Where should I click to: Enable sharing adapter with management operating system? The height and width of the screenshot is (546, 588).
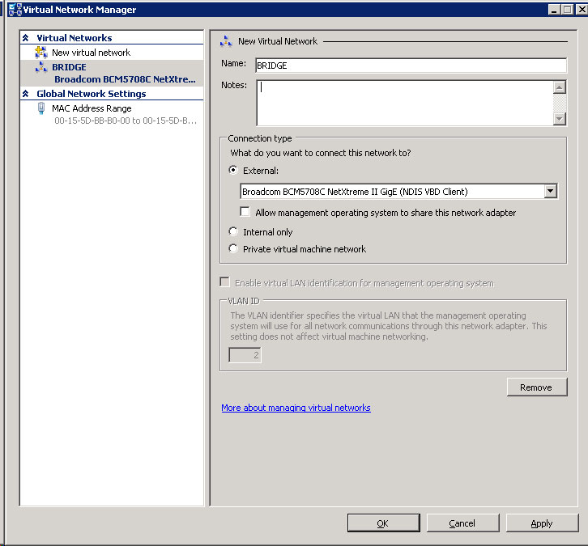(x=245, y=213)
